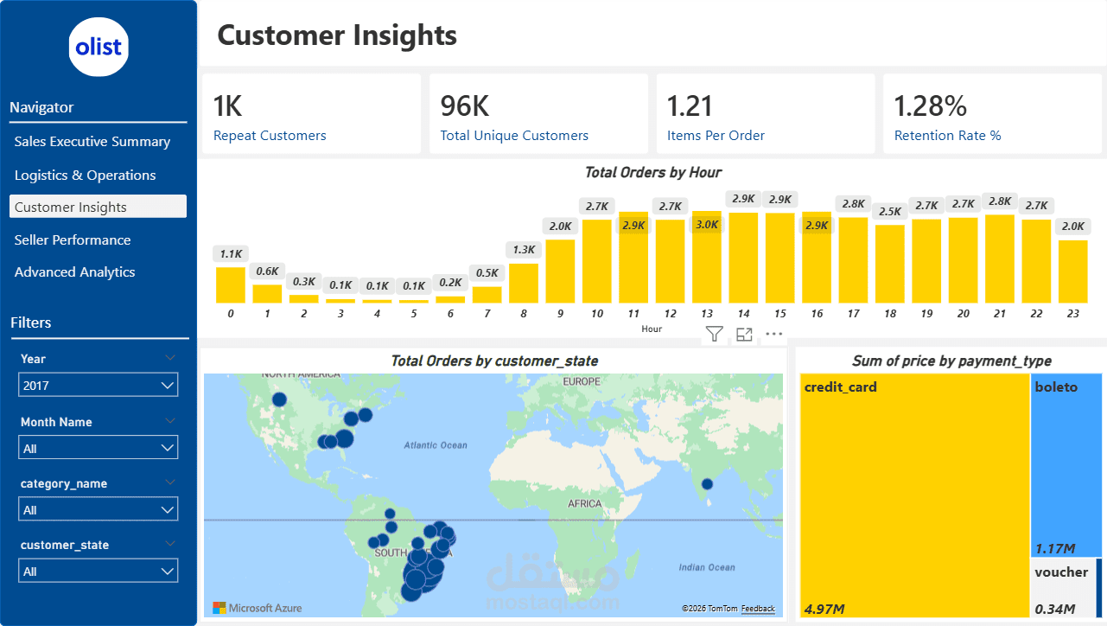Navigate to Sales Executive Summary

pos(92,142)
